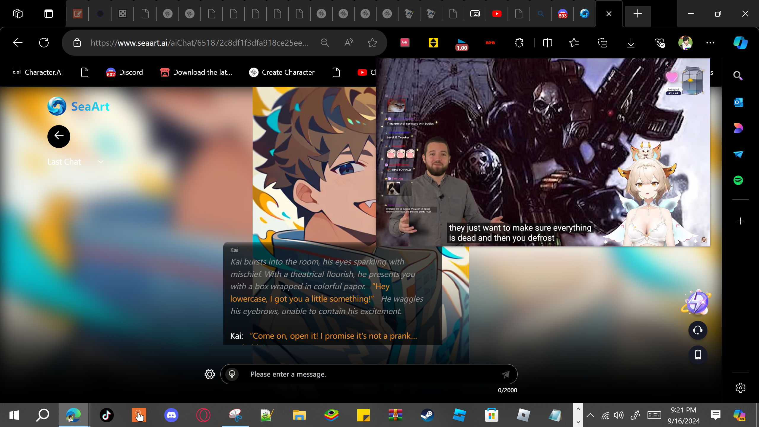Open Windows taskbar search
759x427 pixels.
(43, 415)
